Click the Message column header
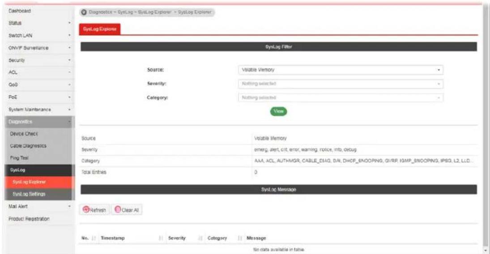 point(256,238)
